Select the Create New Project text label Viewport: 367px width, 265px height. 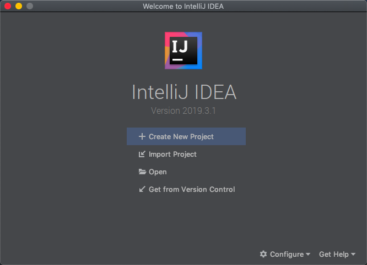[x=181, y=136]
